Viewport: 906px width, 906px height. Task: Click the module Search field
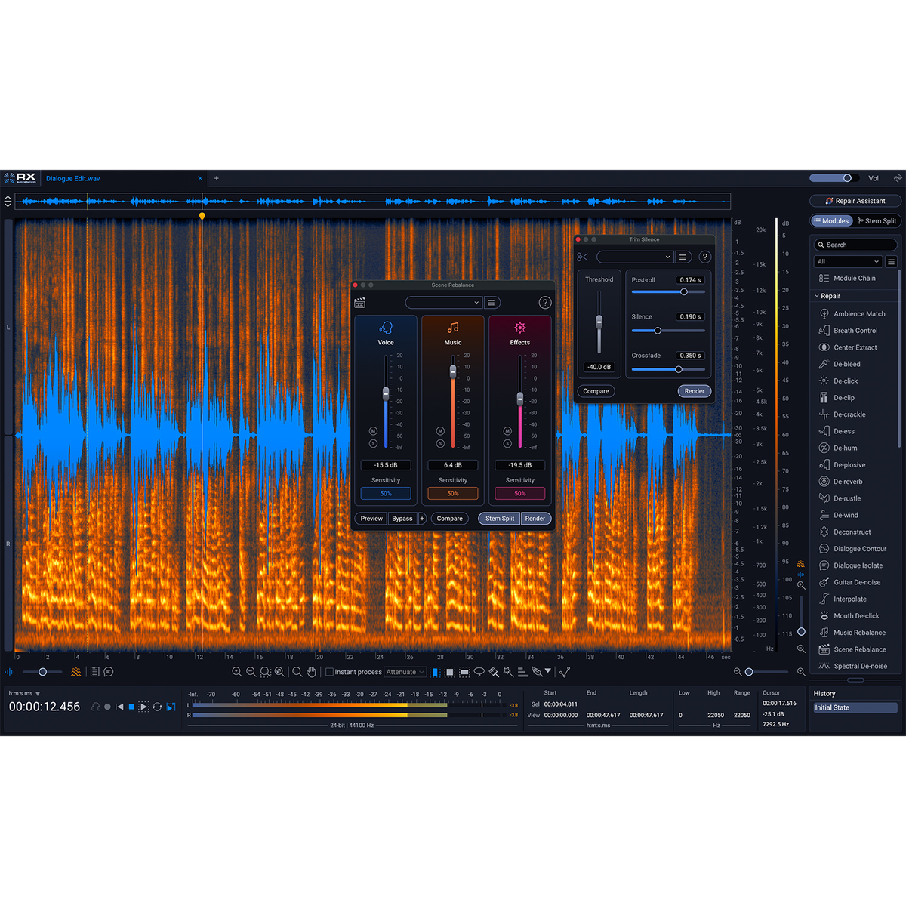pyautogui.click(x=855, y=245)
